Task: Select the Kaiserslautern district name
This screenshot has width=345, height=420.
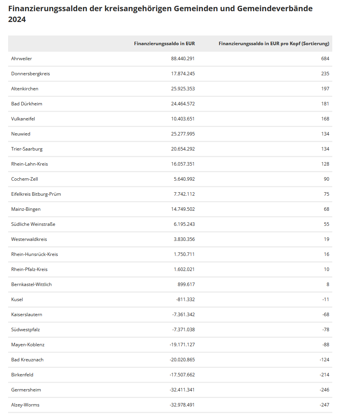Action: [x=27, y=315]
